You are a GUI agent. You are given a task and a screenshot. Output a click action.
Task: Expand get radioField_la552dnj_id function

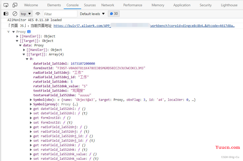[x=31, y=136]
